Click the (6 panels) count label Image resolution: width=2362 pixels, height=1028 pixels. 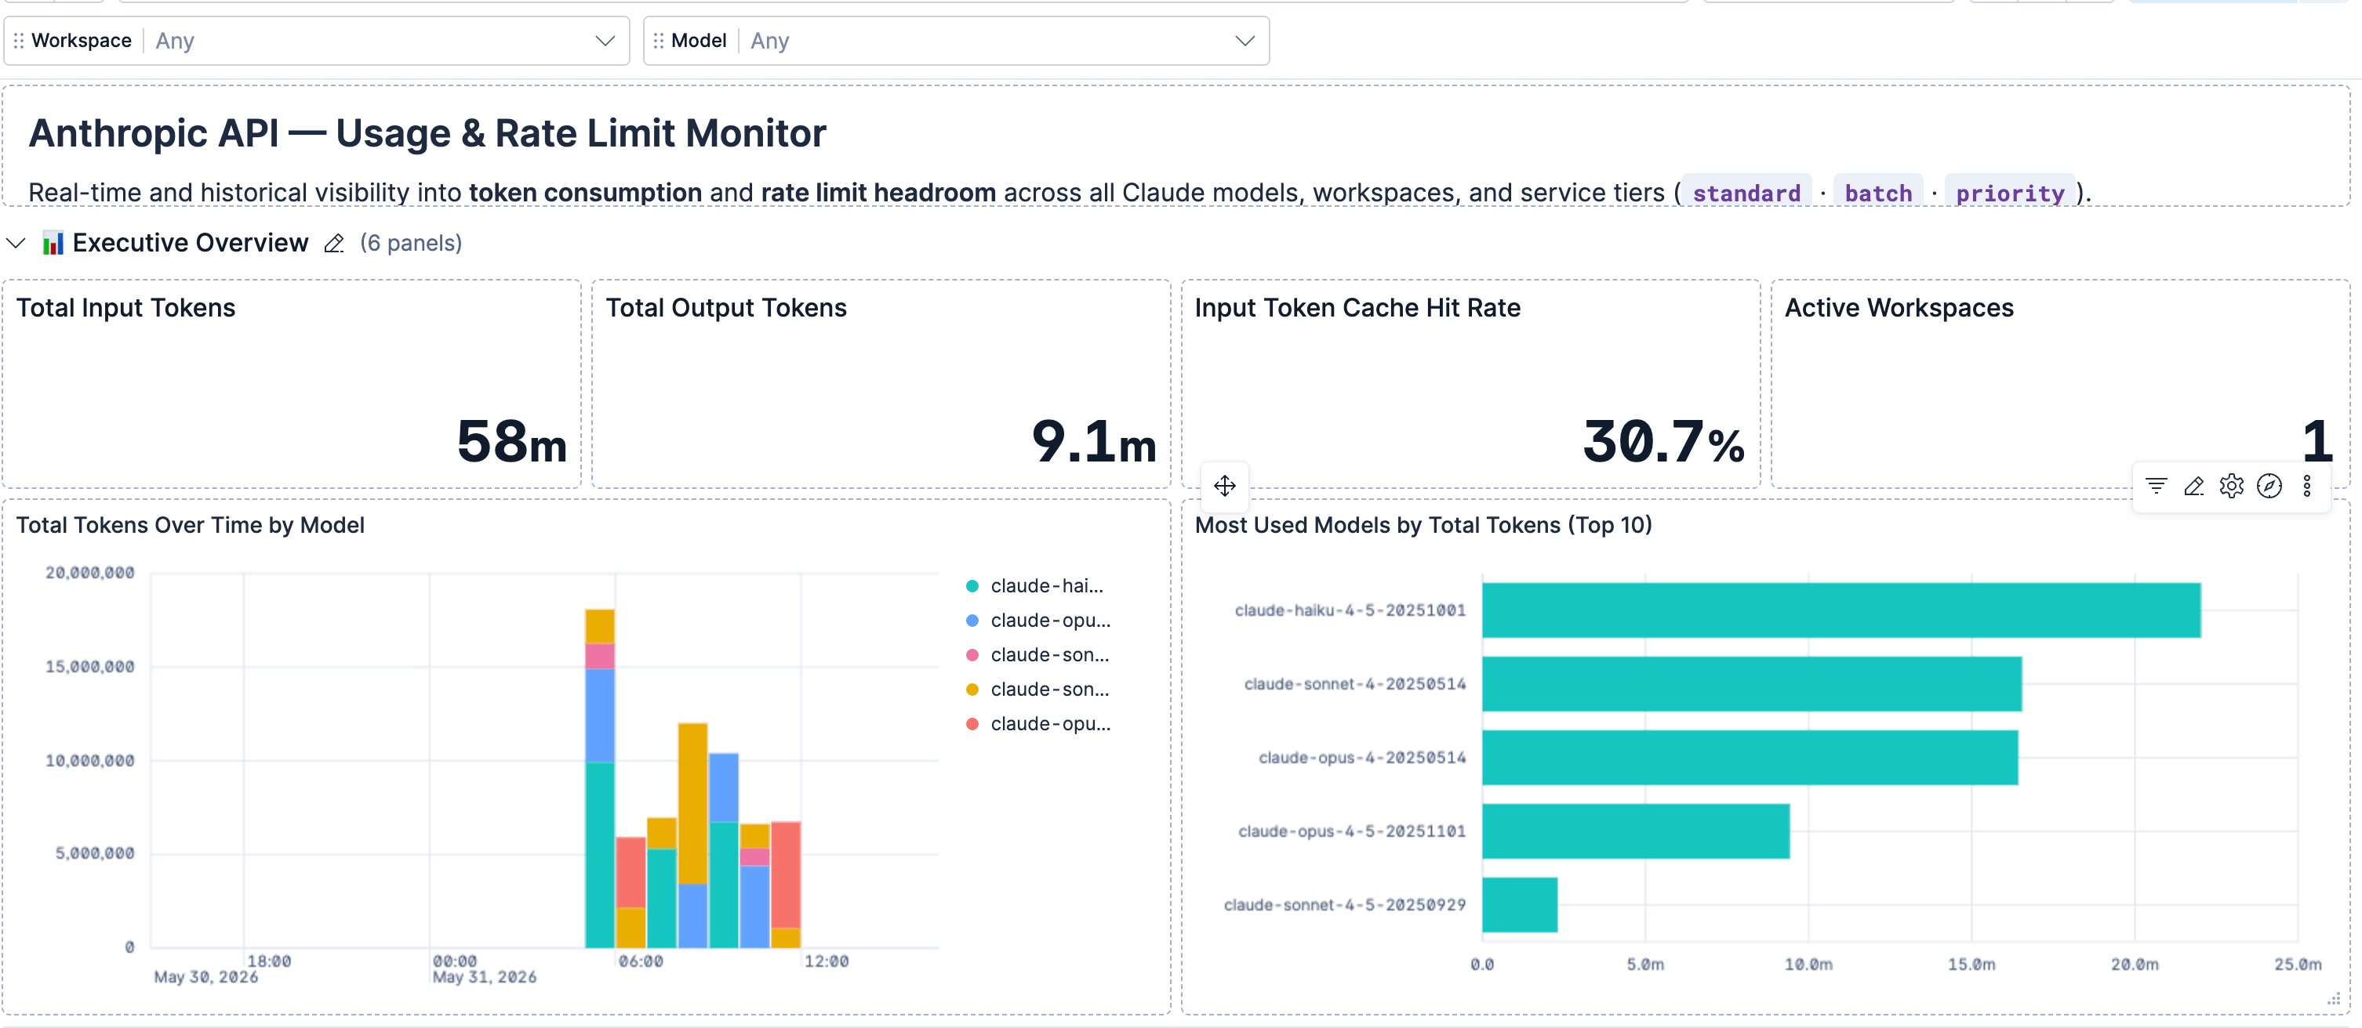(x=411, y=243)
